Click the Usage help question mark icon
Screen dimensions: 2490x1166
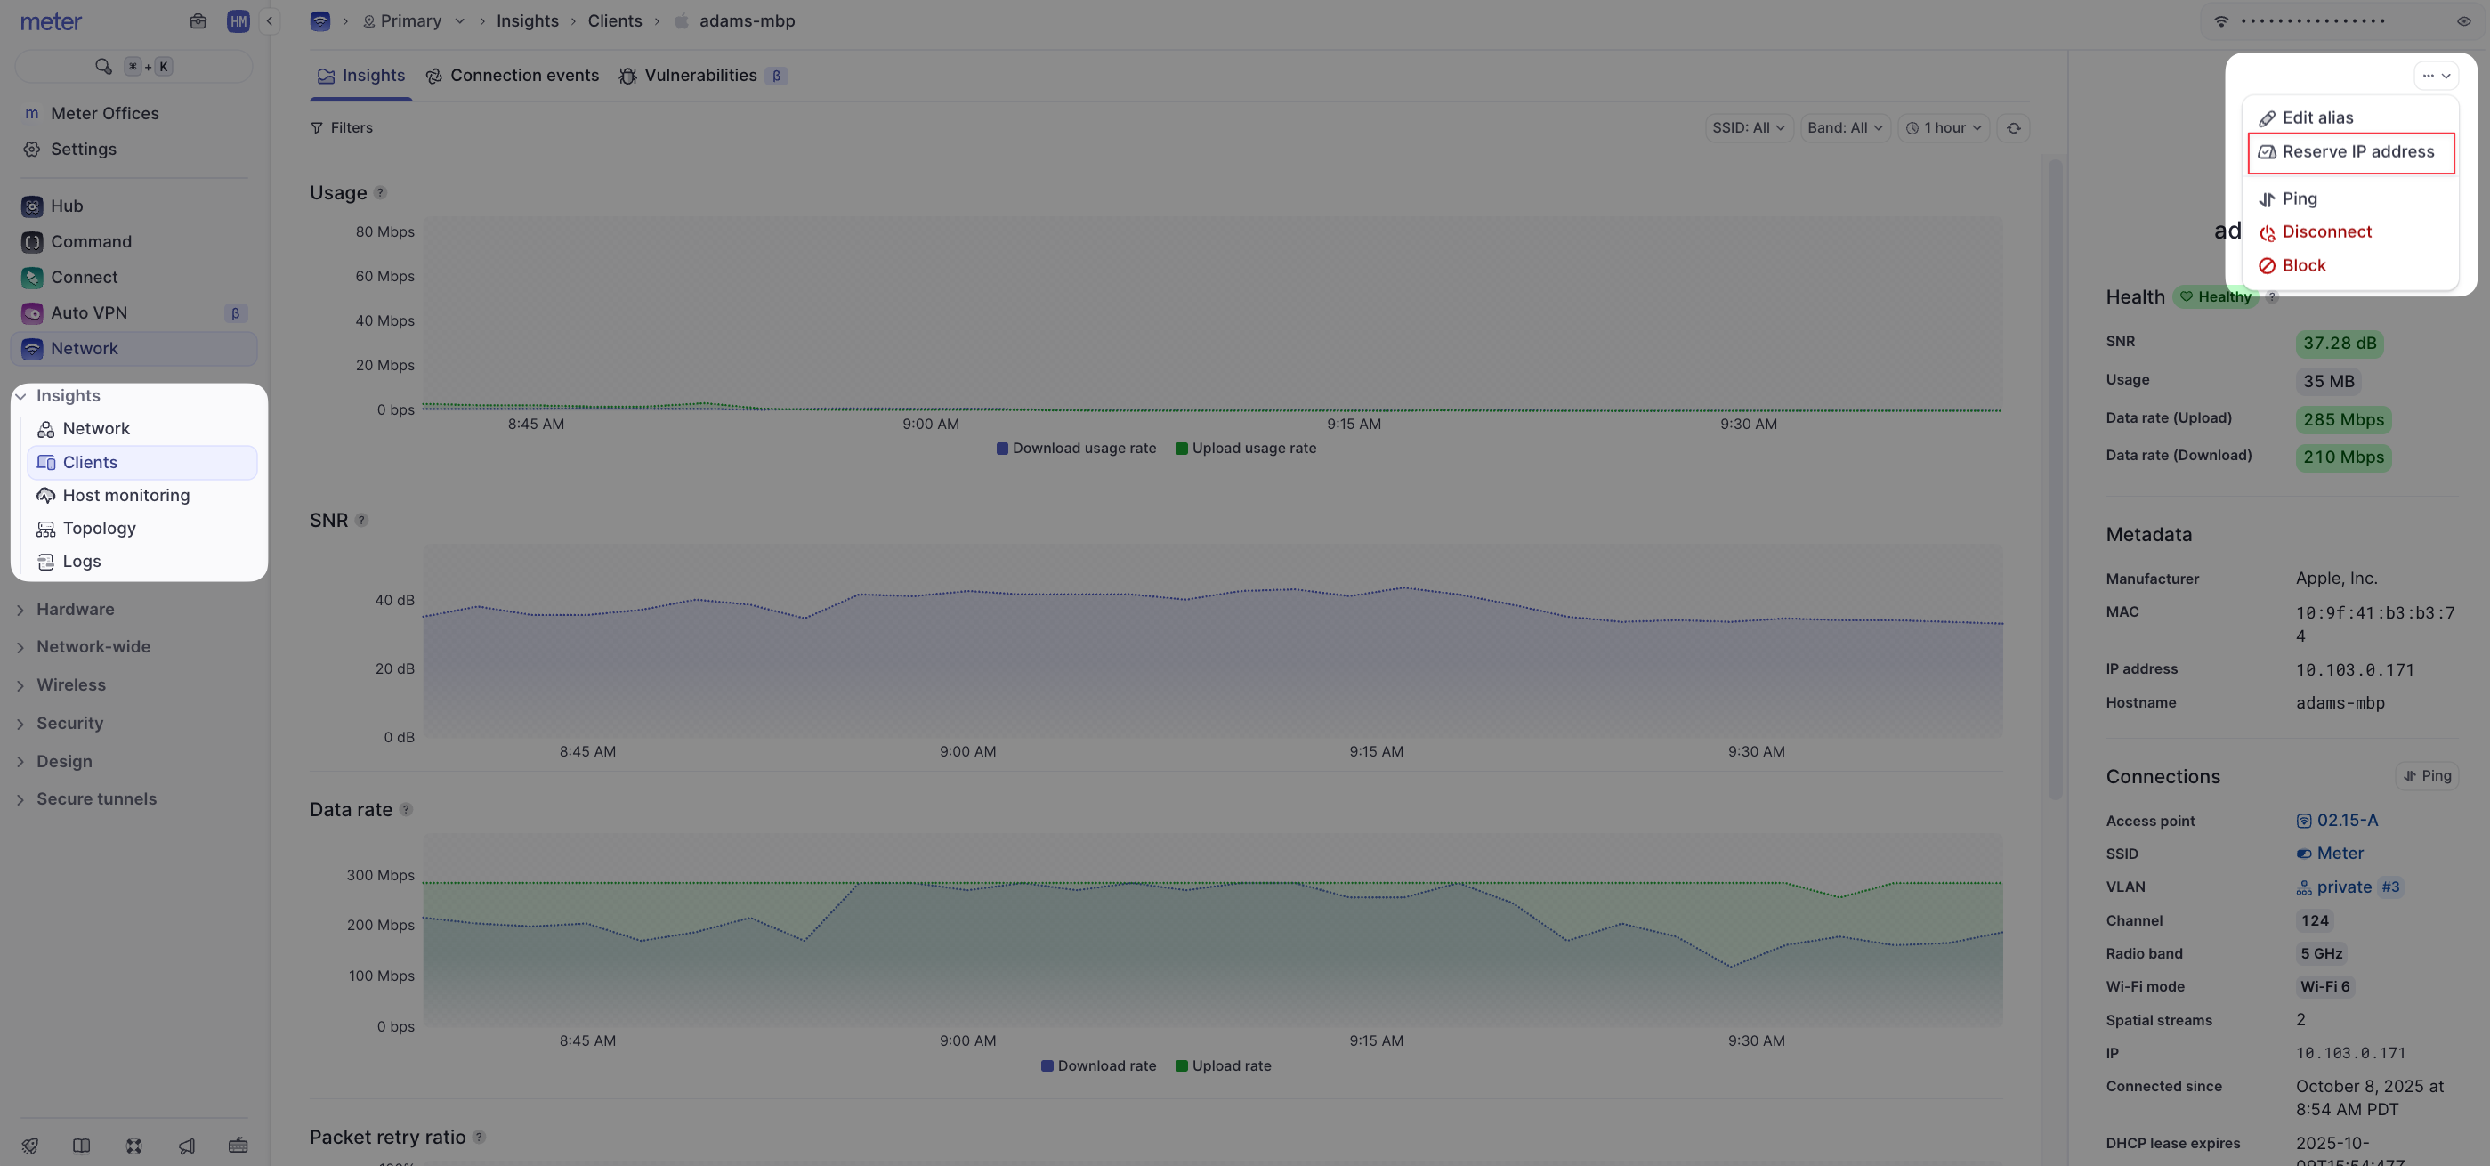click(x=380, y=192)
